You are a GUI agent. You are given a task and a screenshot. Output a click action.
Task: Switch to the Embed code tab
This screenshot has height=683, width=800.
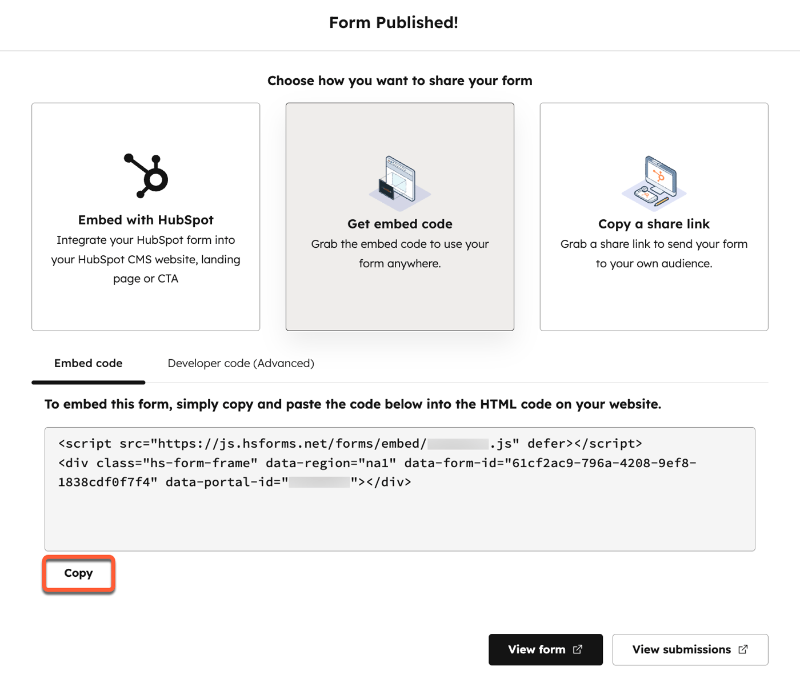tap(88, 363)
